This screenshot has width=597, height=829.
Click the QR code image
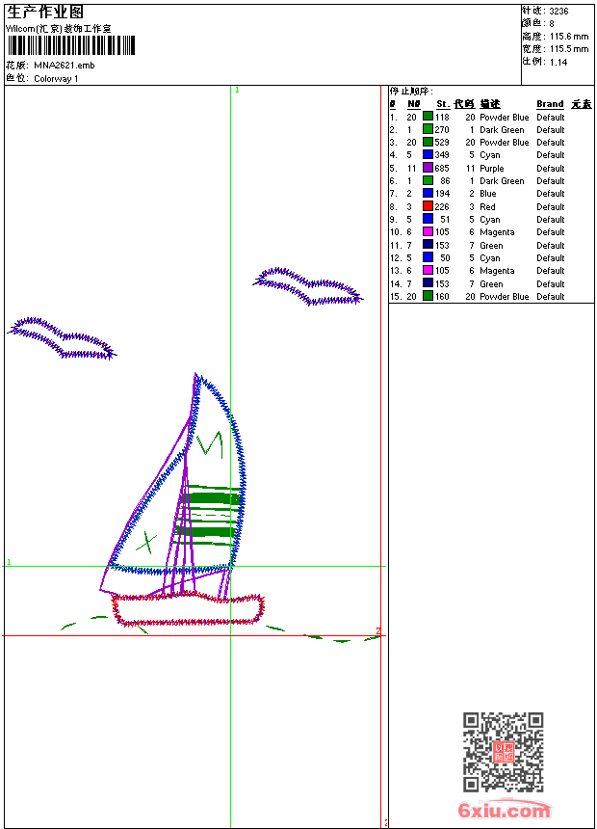pyautogui.click(x=503, y=752)
